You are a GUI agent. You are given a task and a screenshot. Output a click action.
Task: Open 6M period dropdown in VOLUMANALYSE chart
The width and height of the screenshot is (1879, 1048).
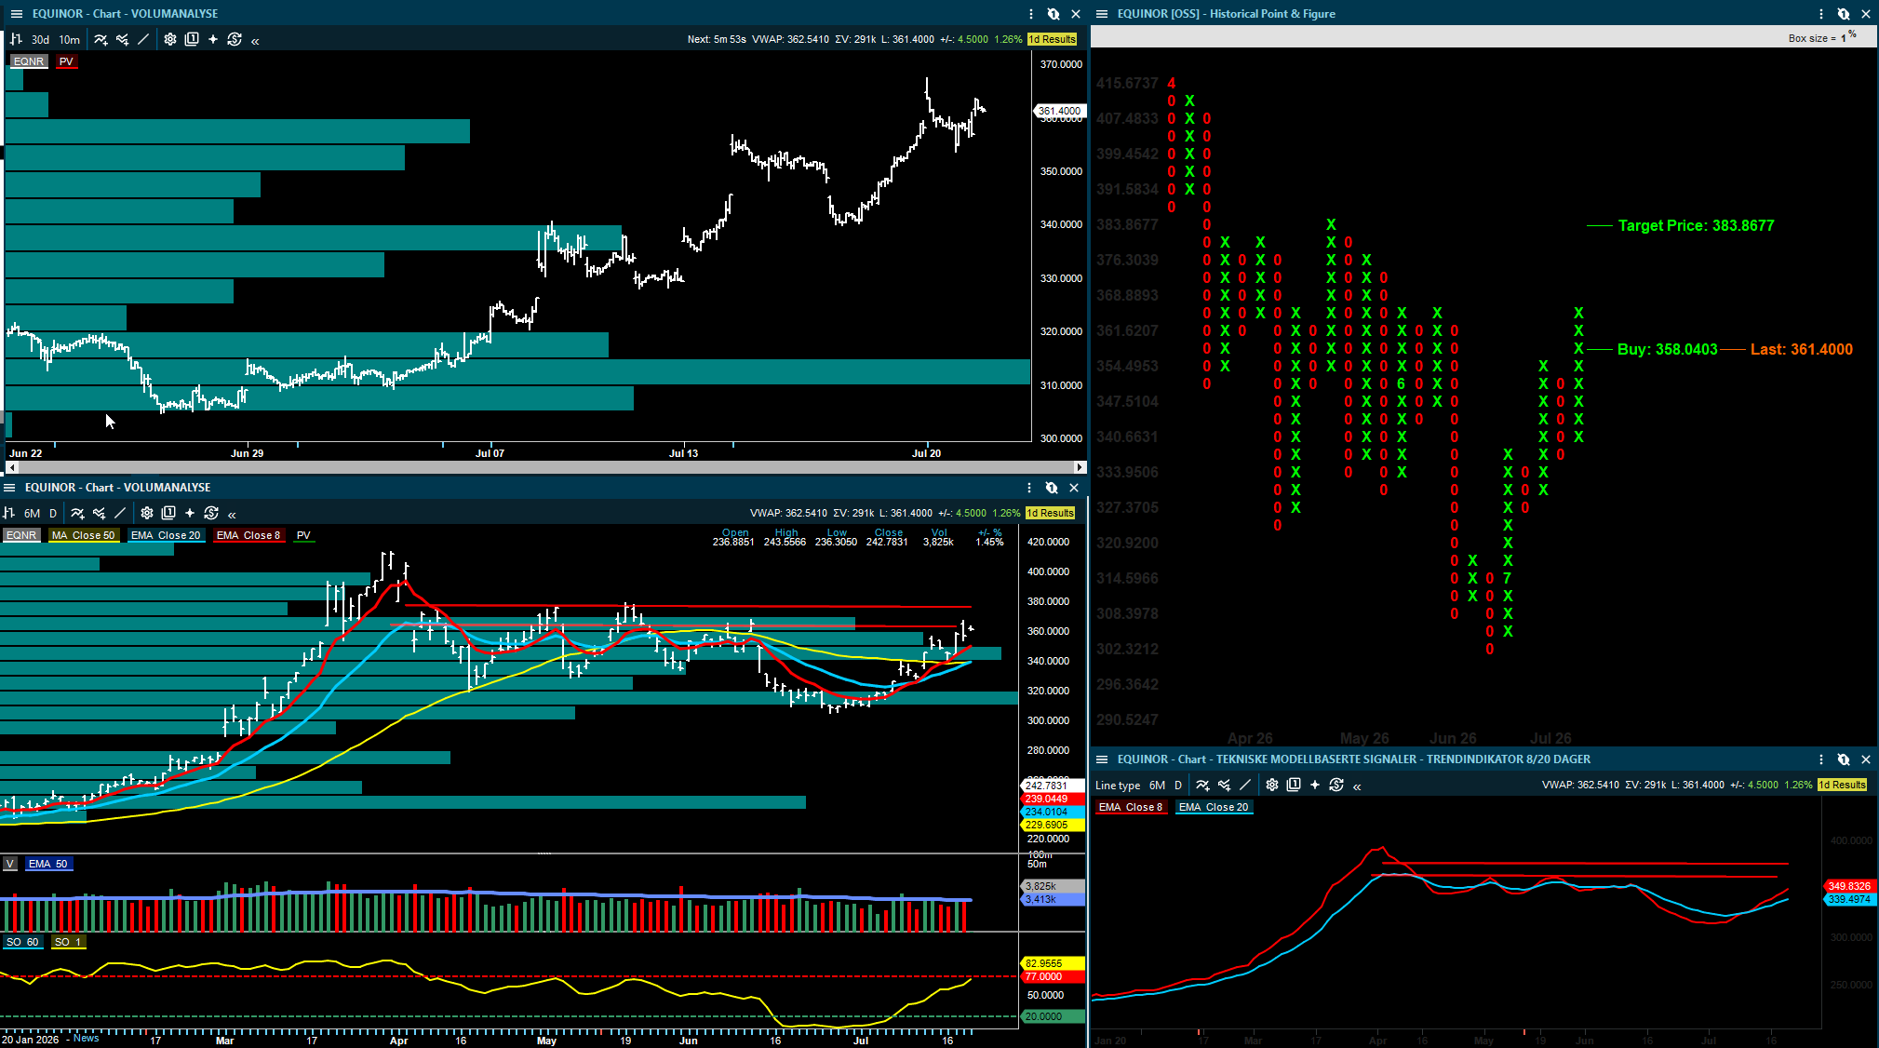33,513
